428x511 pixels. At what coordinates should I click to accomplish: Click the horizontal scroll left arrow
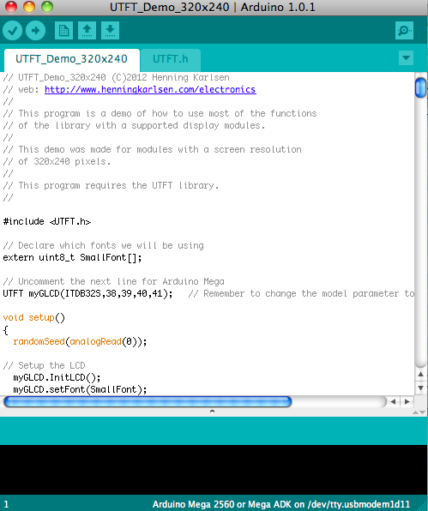[x=393, y=401]
